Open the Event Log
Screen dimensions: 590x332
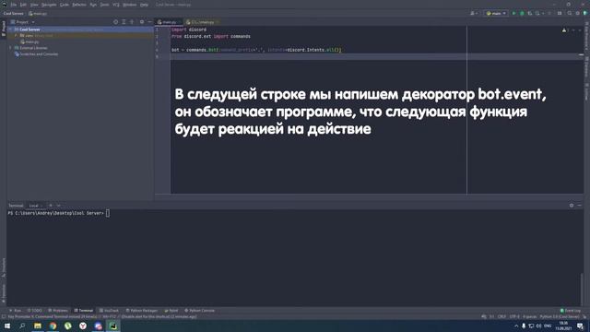[x=571, y=311]
